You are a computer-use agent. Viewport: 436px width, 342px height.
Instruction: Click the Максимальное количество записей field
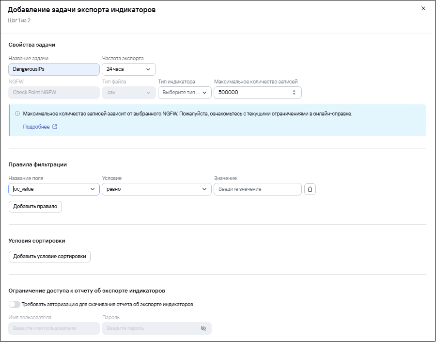[258, 93]
